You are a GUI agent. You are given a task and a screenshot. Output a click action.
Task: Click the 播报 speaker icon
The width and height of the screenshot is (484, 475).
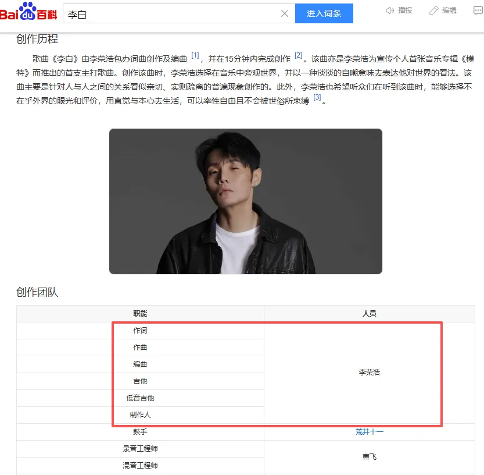(x=389, y=10)
